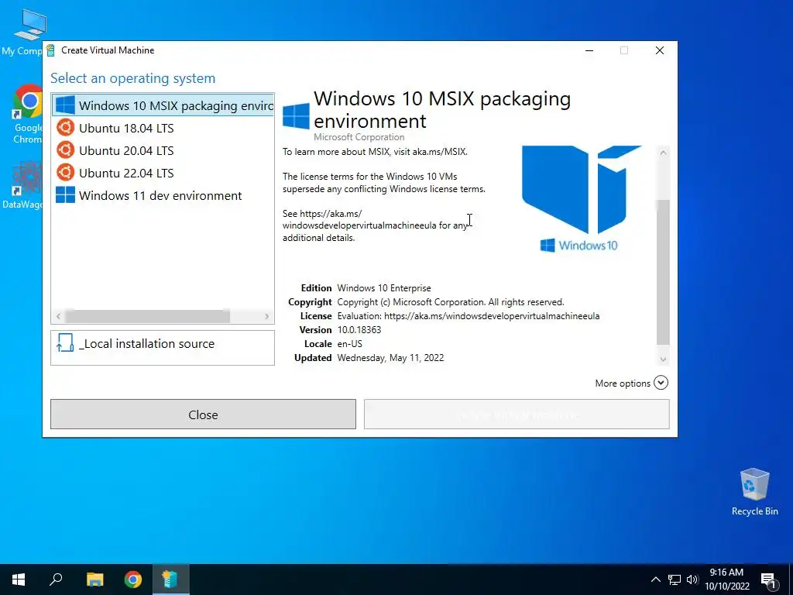The width and height of the screenshot is (793, 595).
Task: Click the Ubuntu 20.04 orange logo icon
Action: tap(65, 150)
